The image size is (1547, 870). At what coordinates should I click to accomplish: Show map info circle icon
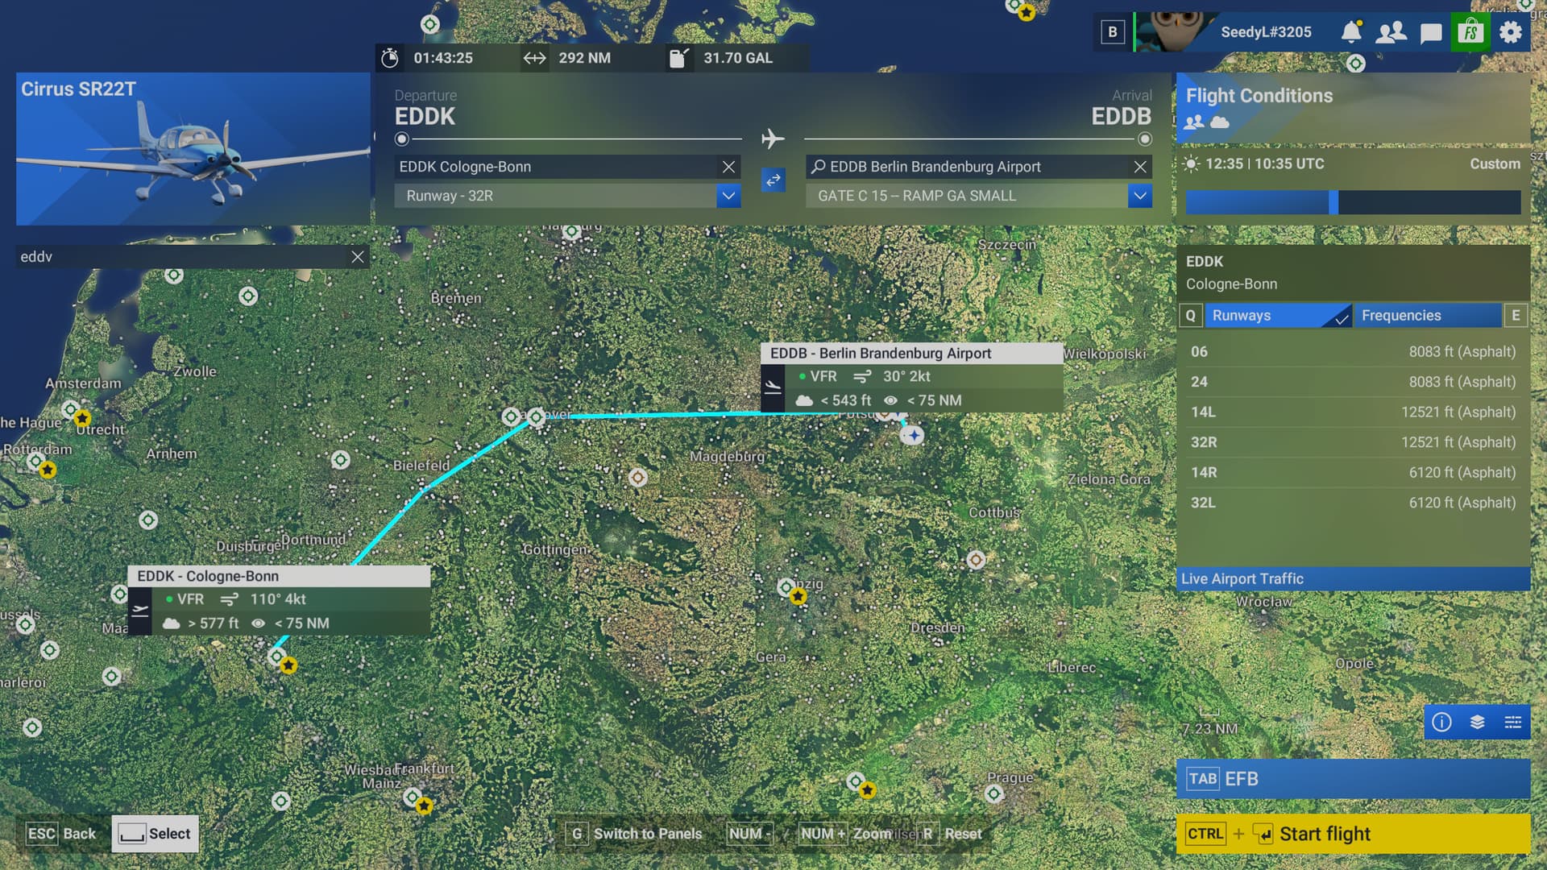click(x=1441, y=722)
